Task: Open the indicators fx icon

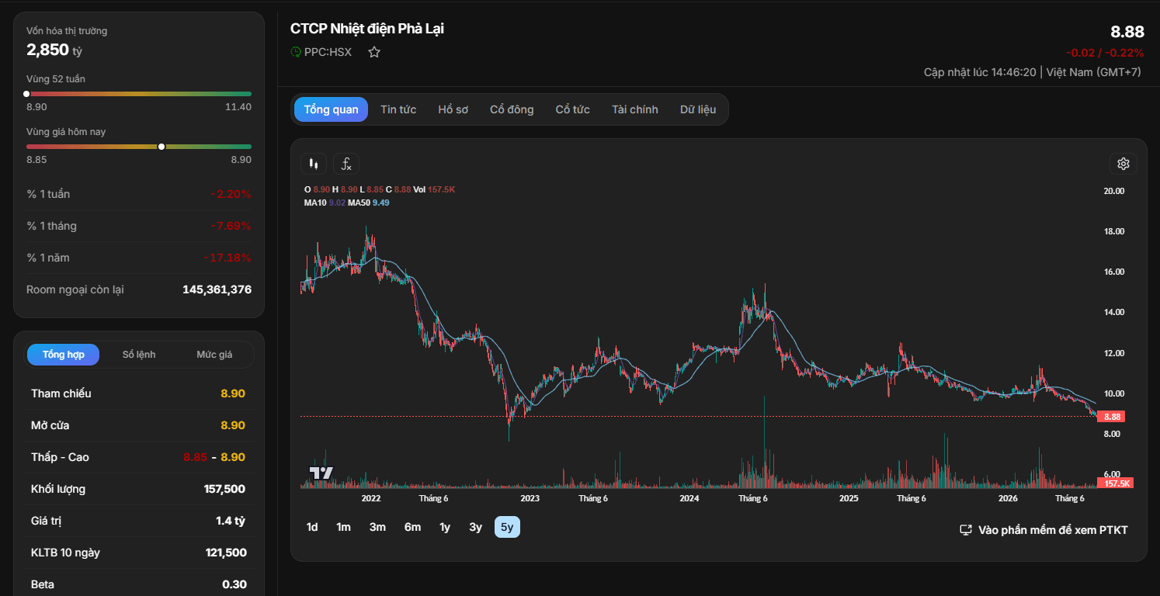Action: [x=346, y=164]
